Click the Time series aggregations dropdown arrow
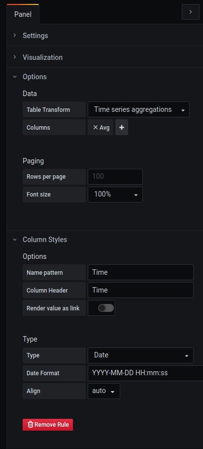 click(x=183, y=110)
